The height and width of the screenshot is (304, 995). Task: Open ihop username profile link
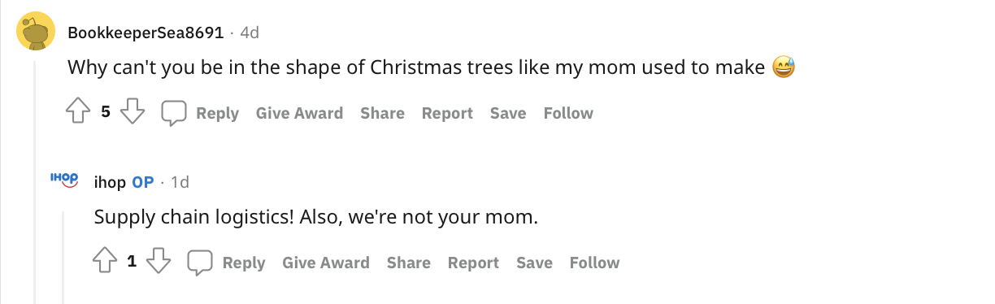(110, 182)
